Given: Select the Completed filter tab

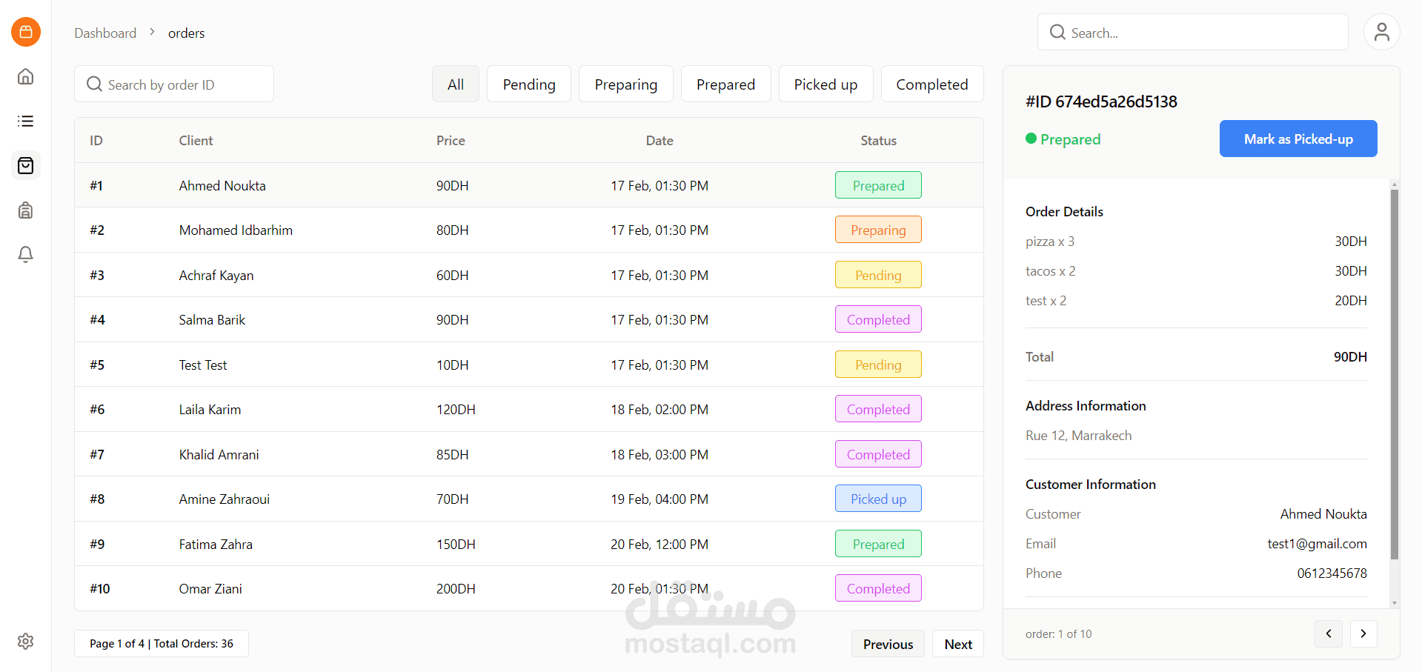Looking at the screenshot, I should [932, 84].
